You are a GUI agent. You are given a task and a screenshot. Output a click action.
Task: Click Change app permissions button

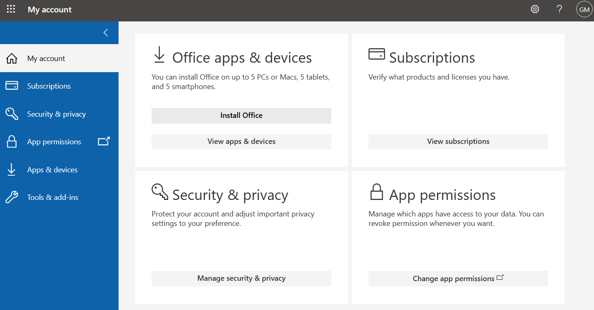click(x=458, y=278)
